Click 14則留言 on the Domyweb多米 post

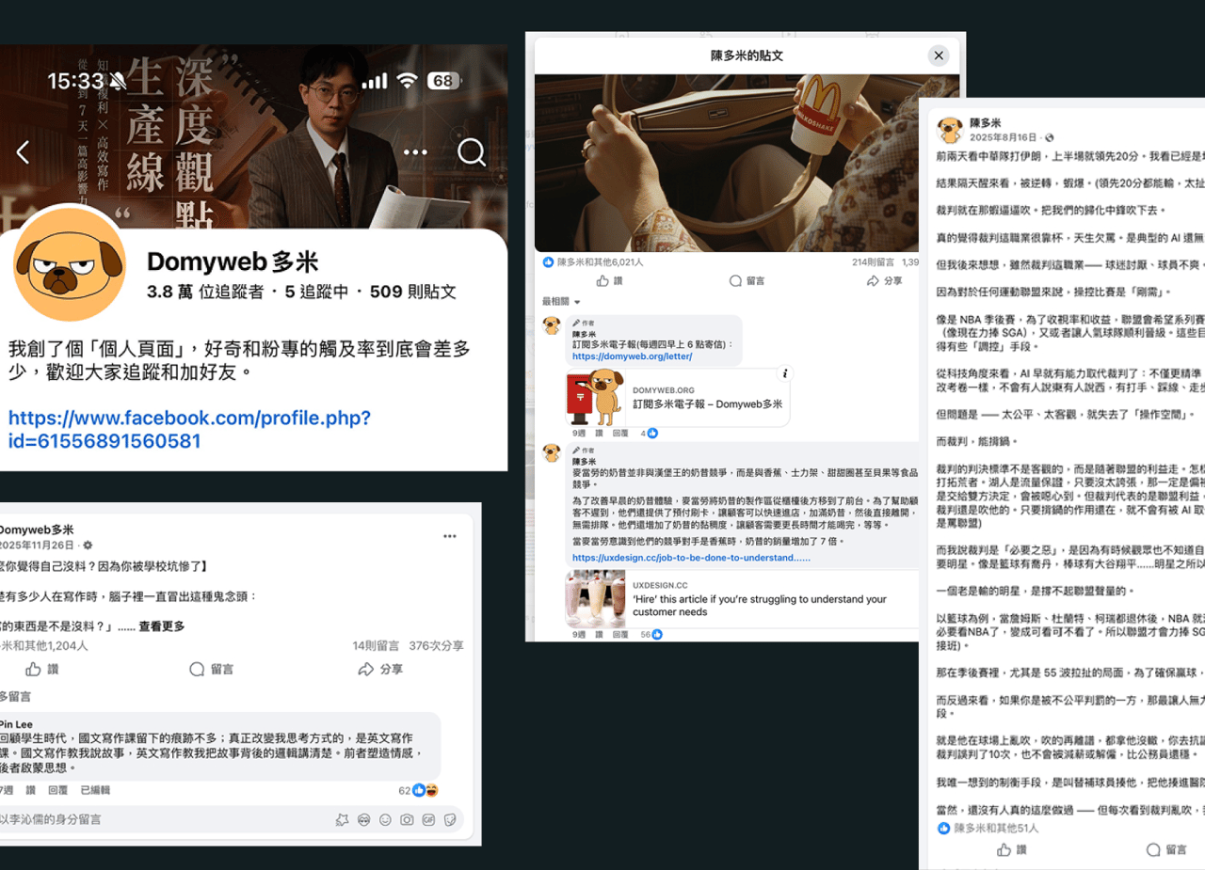[x=376, y=646]
